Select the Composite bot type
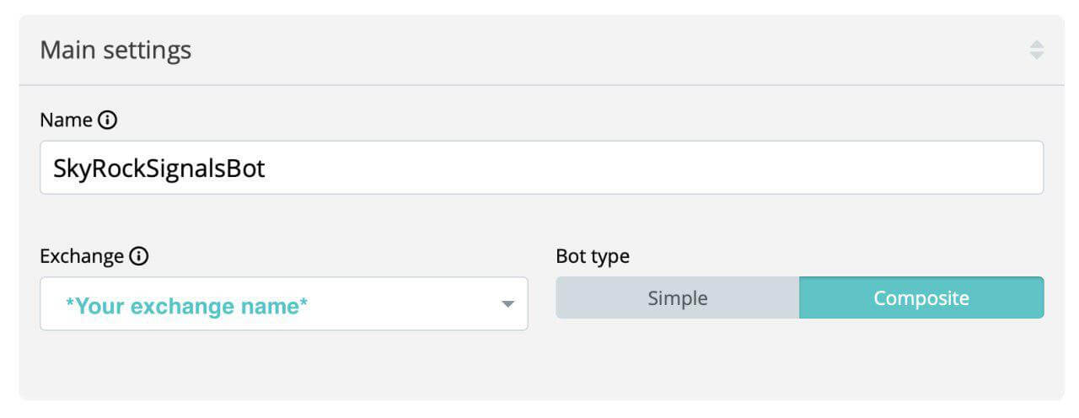This screenshot has width=1079, height=418. click(x=921, y=297)
